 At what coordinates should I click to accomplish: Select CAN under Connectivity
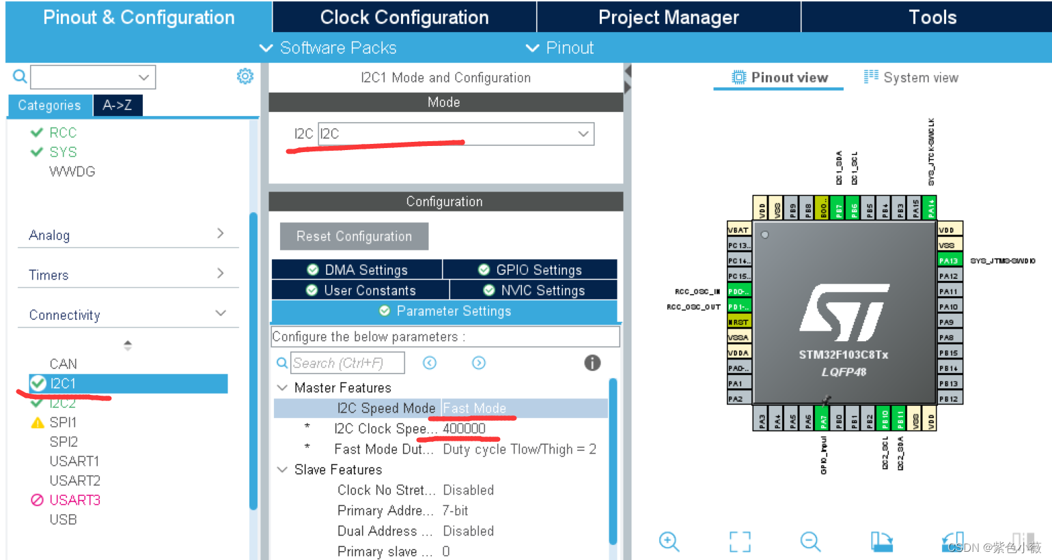pyautogui.click(x=63, y=364)
